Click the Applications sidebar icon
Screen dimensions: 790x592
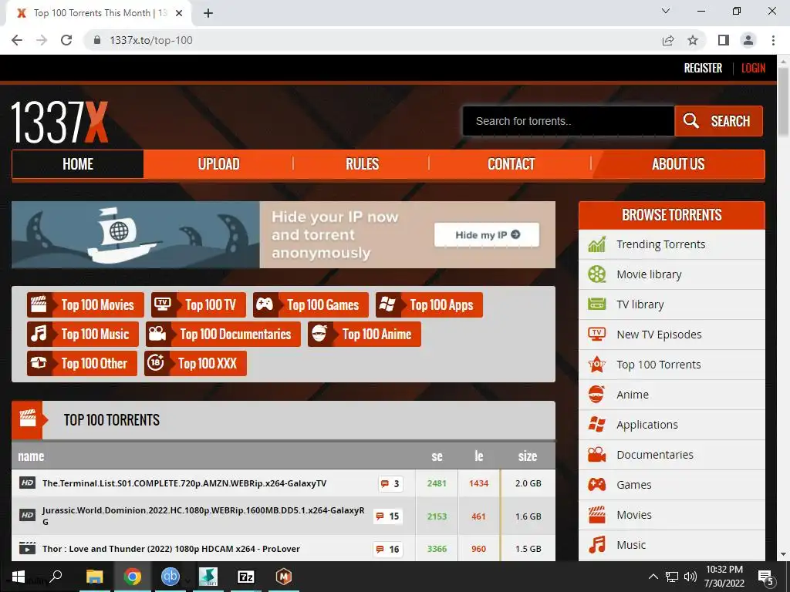pyautogui.click(x=597, y=425)
